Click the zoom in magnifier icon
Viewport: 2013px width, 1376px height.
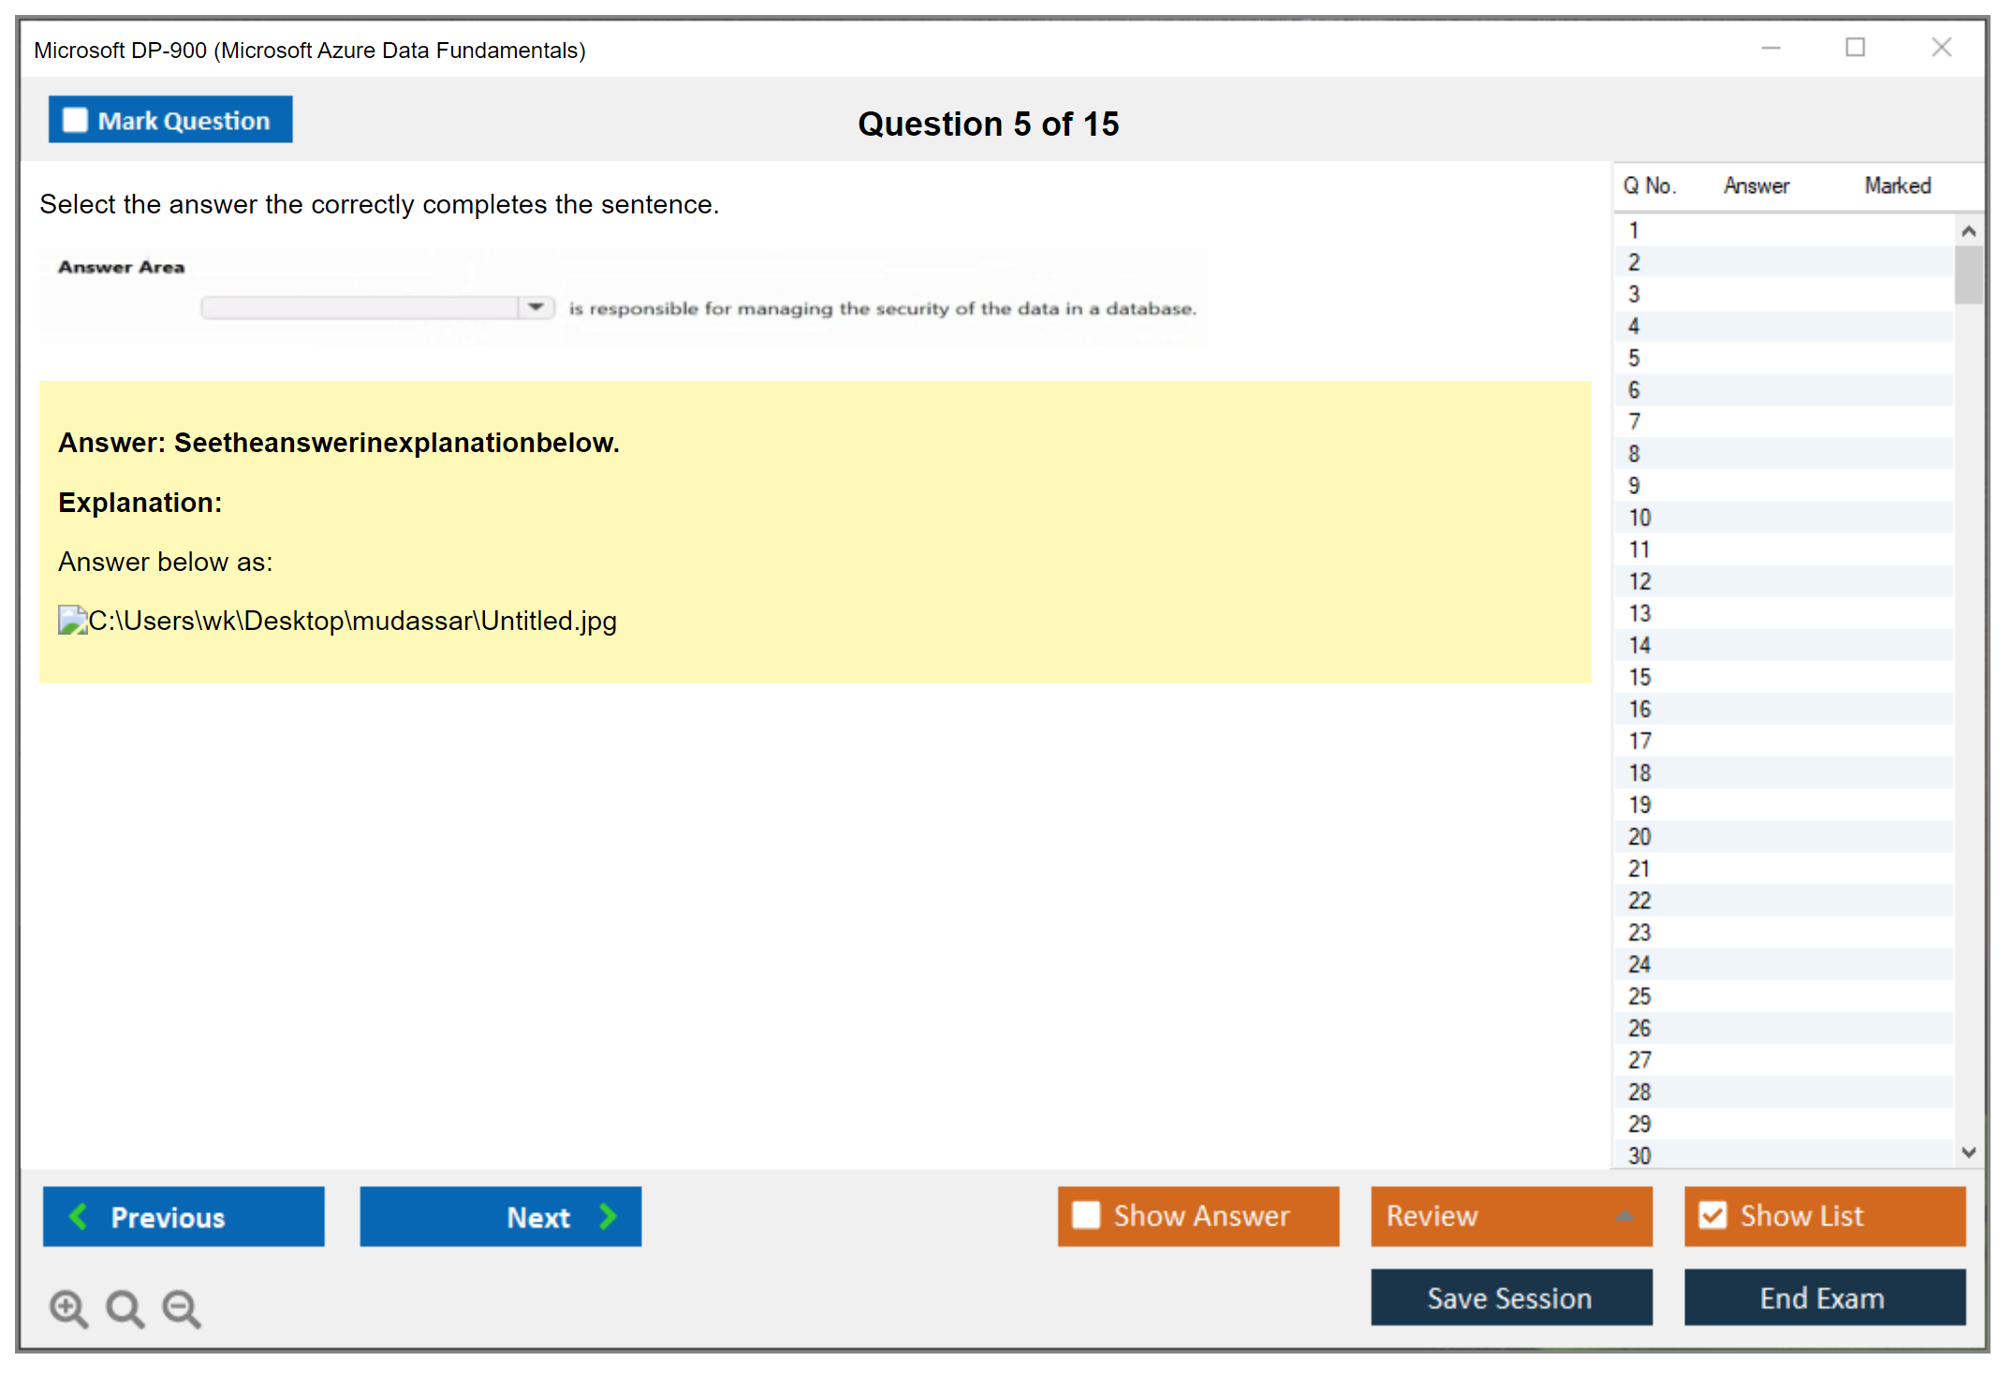[68, 1308]
